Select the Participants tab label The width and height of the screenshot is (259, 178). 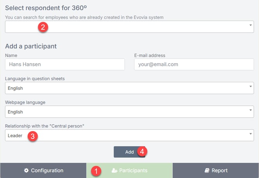[133, 171]
